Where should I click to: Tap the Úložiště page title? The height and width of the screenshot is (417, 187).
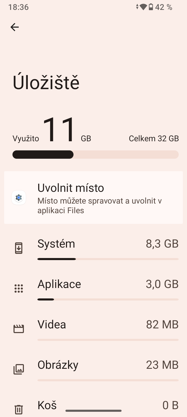(46, 83)
